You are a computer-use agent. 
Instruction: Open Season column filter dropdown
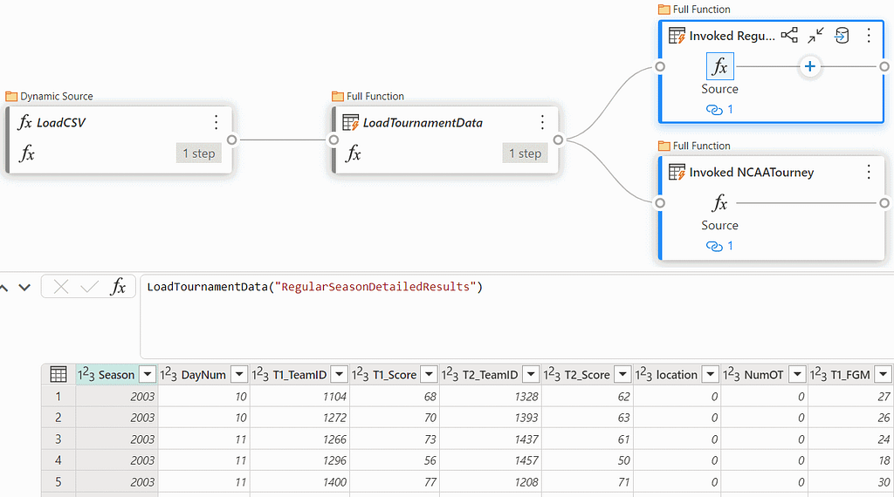coord(148,374)
